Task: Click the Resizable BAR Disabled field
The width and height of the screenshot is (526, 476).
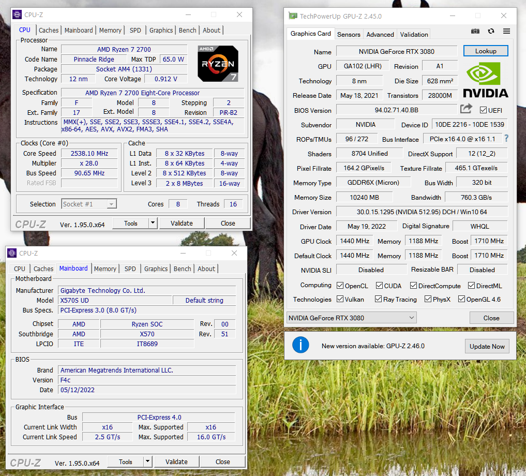Action: (482, 270)
